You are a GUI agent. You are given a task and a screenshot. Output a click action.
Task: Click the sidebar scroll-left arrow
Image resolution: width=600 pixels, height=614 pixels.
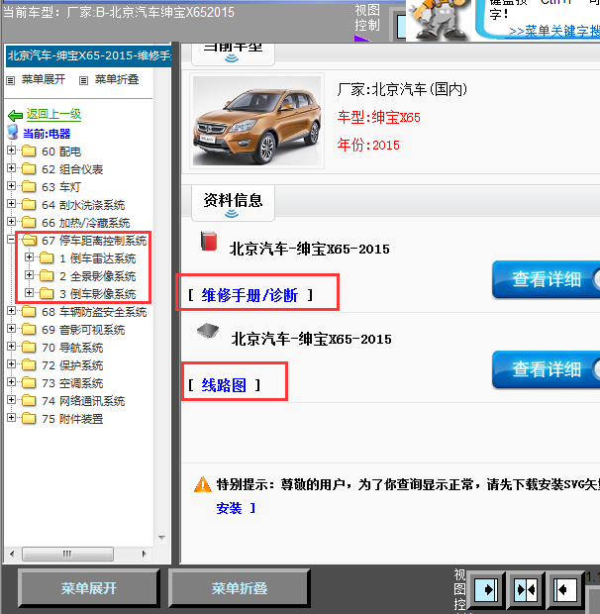click(12, 555)
